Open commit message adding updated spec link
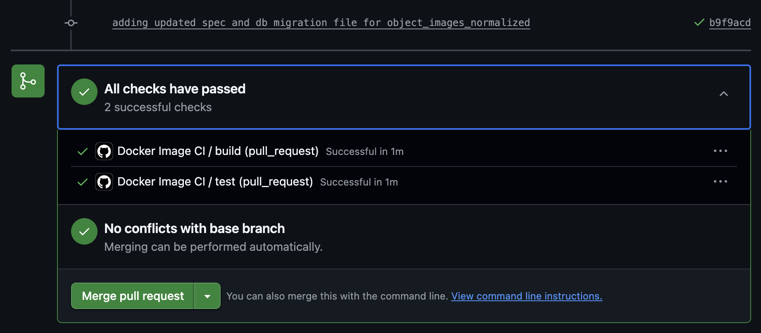This screenshot has width=761, height=333. click(321, 23)
